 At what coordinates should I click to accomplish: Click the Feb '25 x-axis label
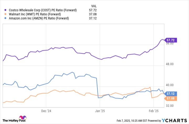154,111
